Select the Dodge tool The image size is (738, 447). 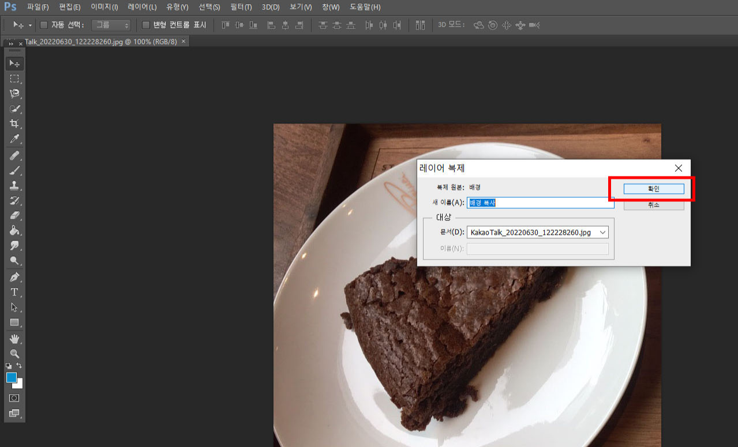pyautogui.click(x=14, y=261)
